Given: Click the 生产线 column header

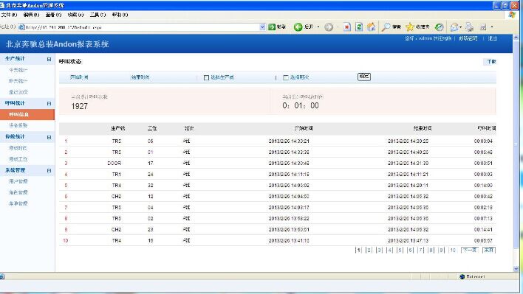Looking at the screenshot, I should point(117,128).
